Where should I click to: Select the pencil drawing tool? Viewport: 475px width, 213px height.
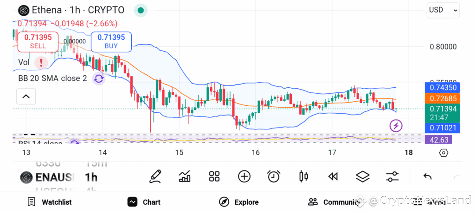coord(155,177)
